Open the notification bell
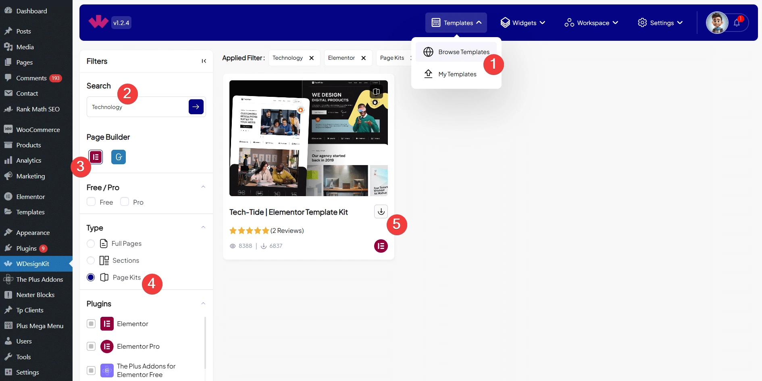The image size is (762, 381). click(x=737, y=23)
